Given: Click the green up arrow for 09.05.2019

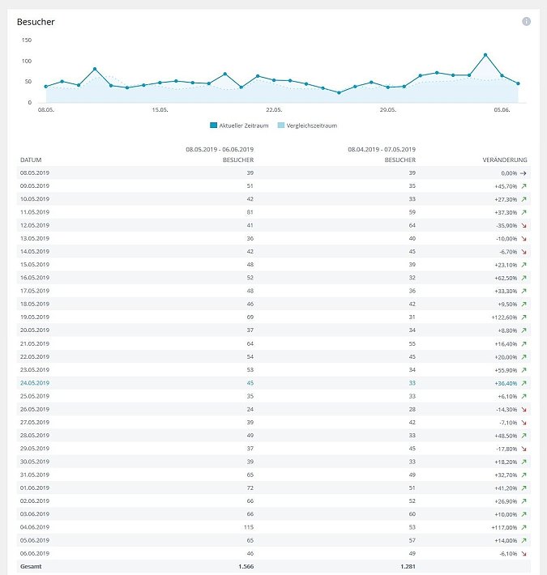Looking at the screenshot, I should pos(523,186).
